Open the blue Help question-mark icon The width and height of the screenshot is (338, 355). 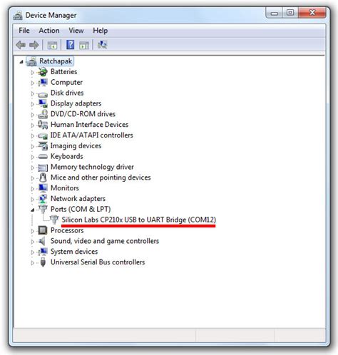click(x=70, y=45)
